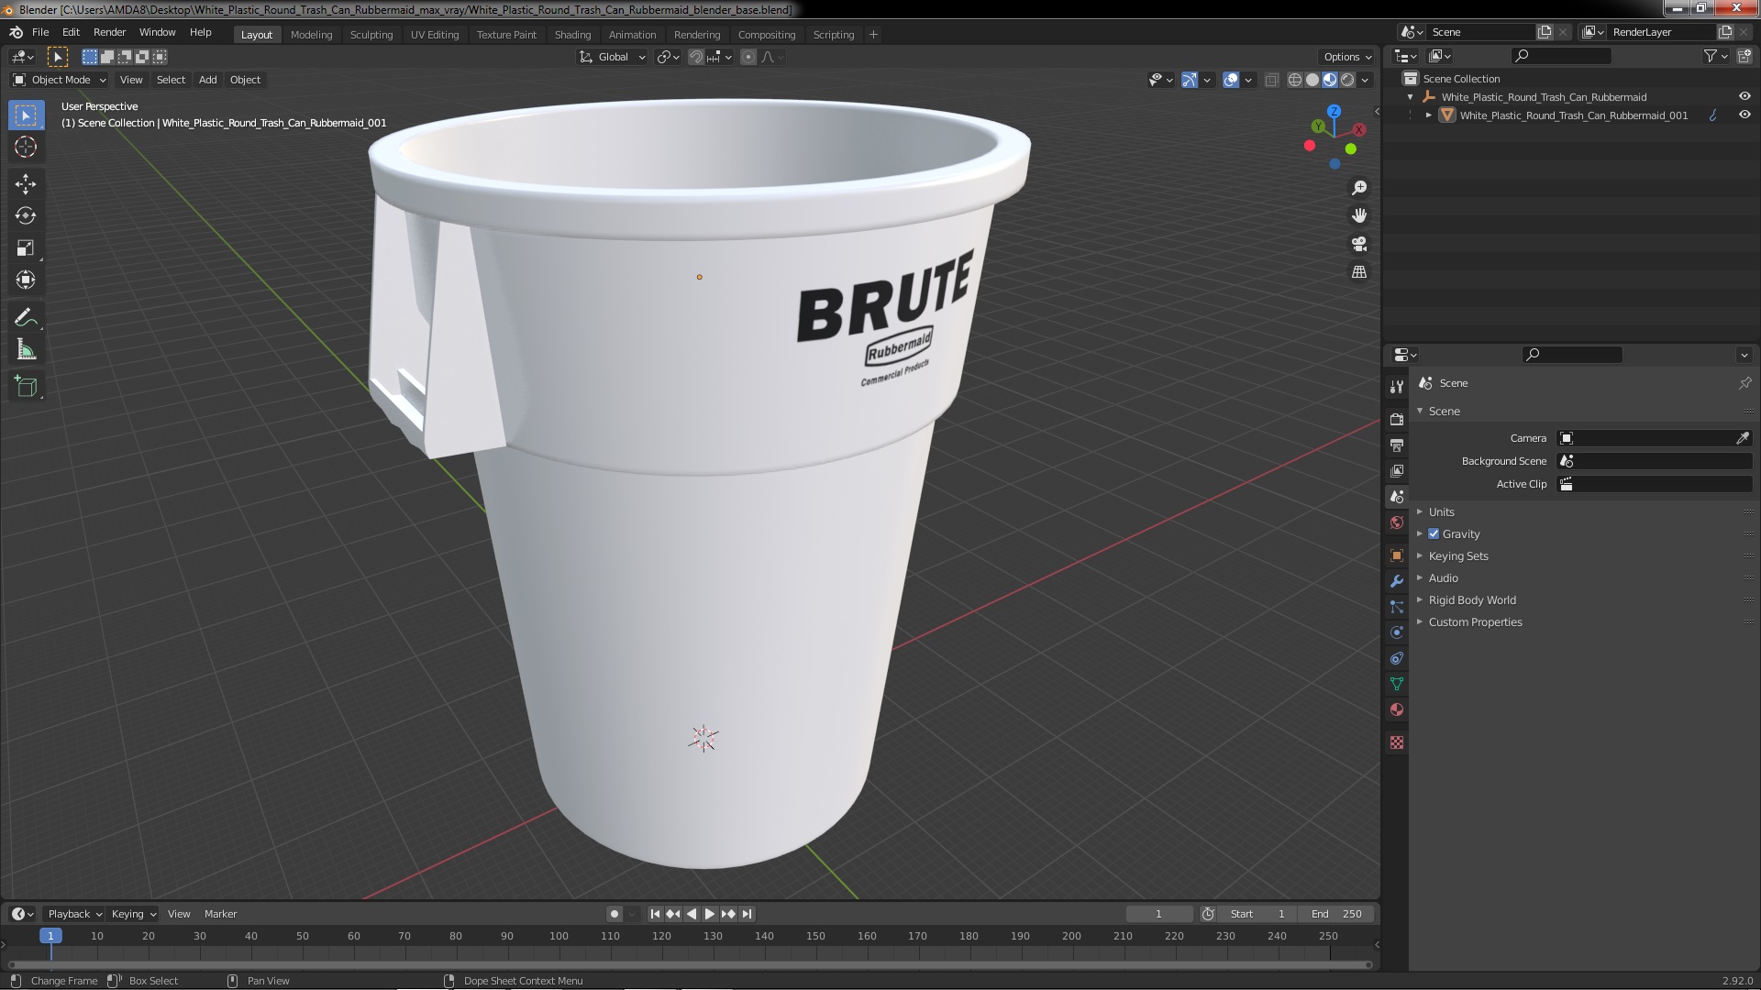Select the Rotate tool
Viewport: 1761px width, 990px height.
click(26, 216)
